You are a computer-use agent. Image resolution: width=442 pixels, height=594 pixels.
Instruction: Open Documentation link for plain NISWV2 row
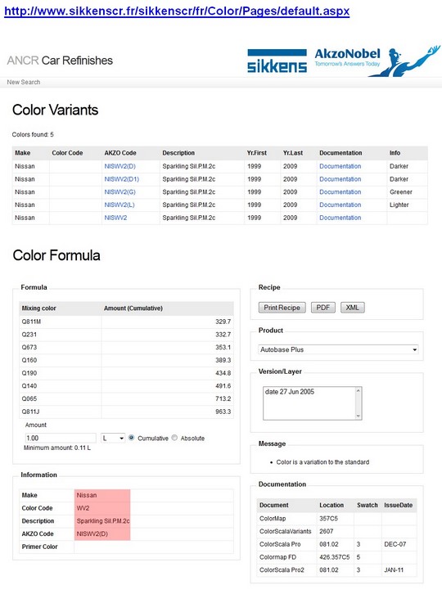pyautogui.click(x=340, y=218)
